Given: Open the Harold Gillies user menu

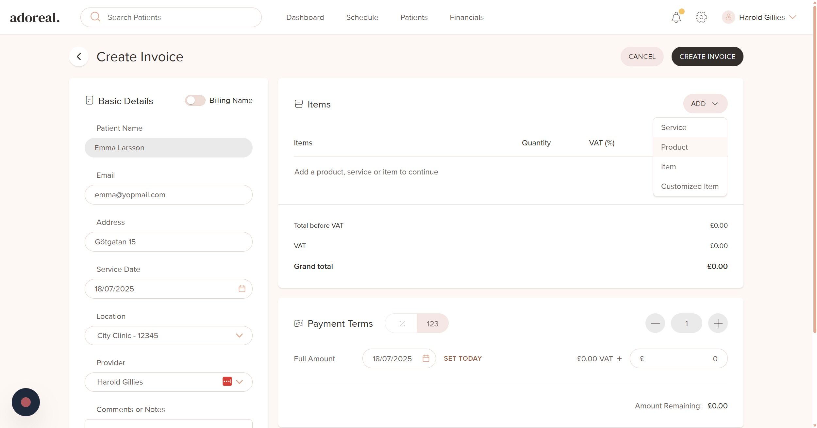Looking at the screenshot, I should [761, 17].
